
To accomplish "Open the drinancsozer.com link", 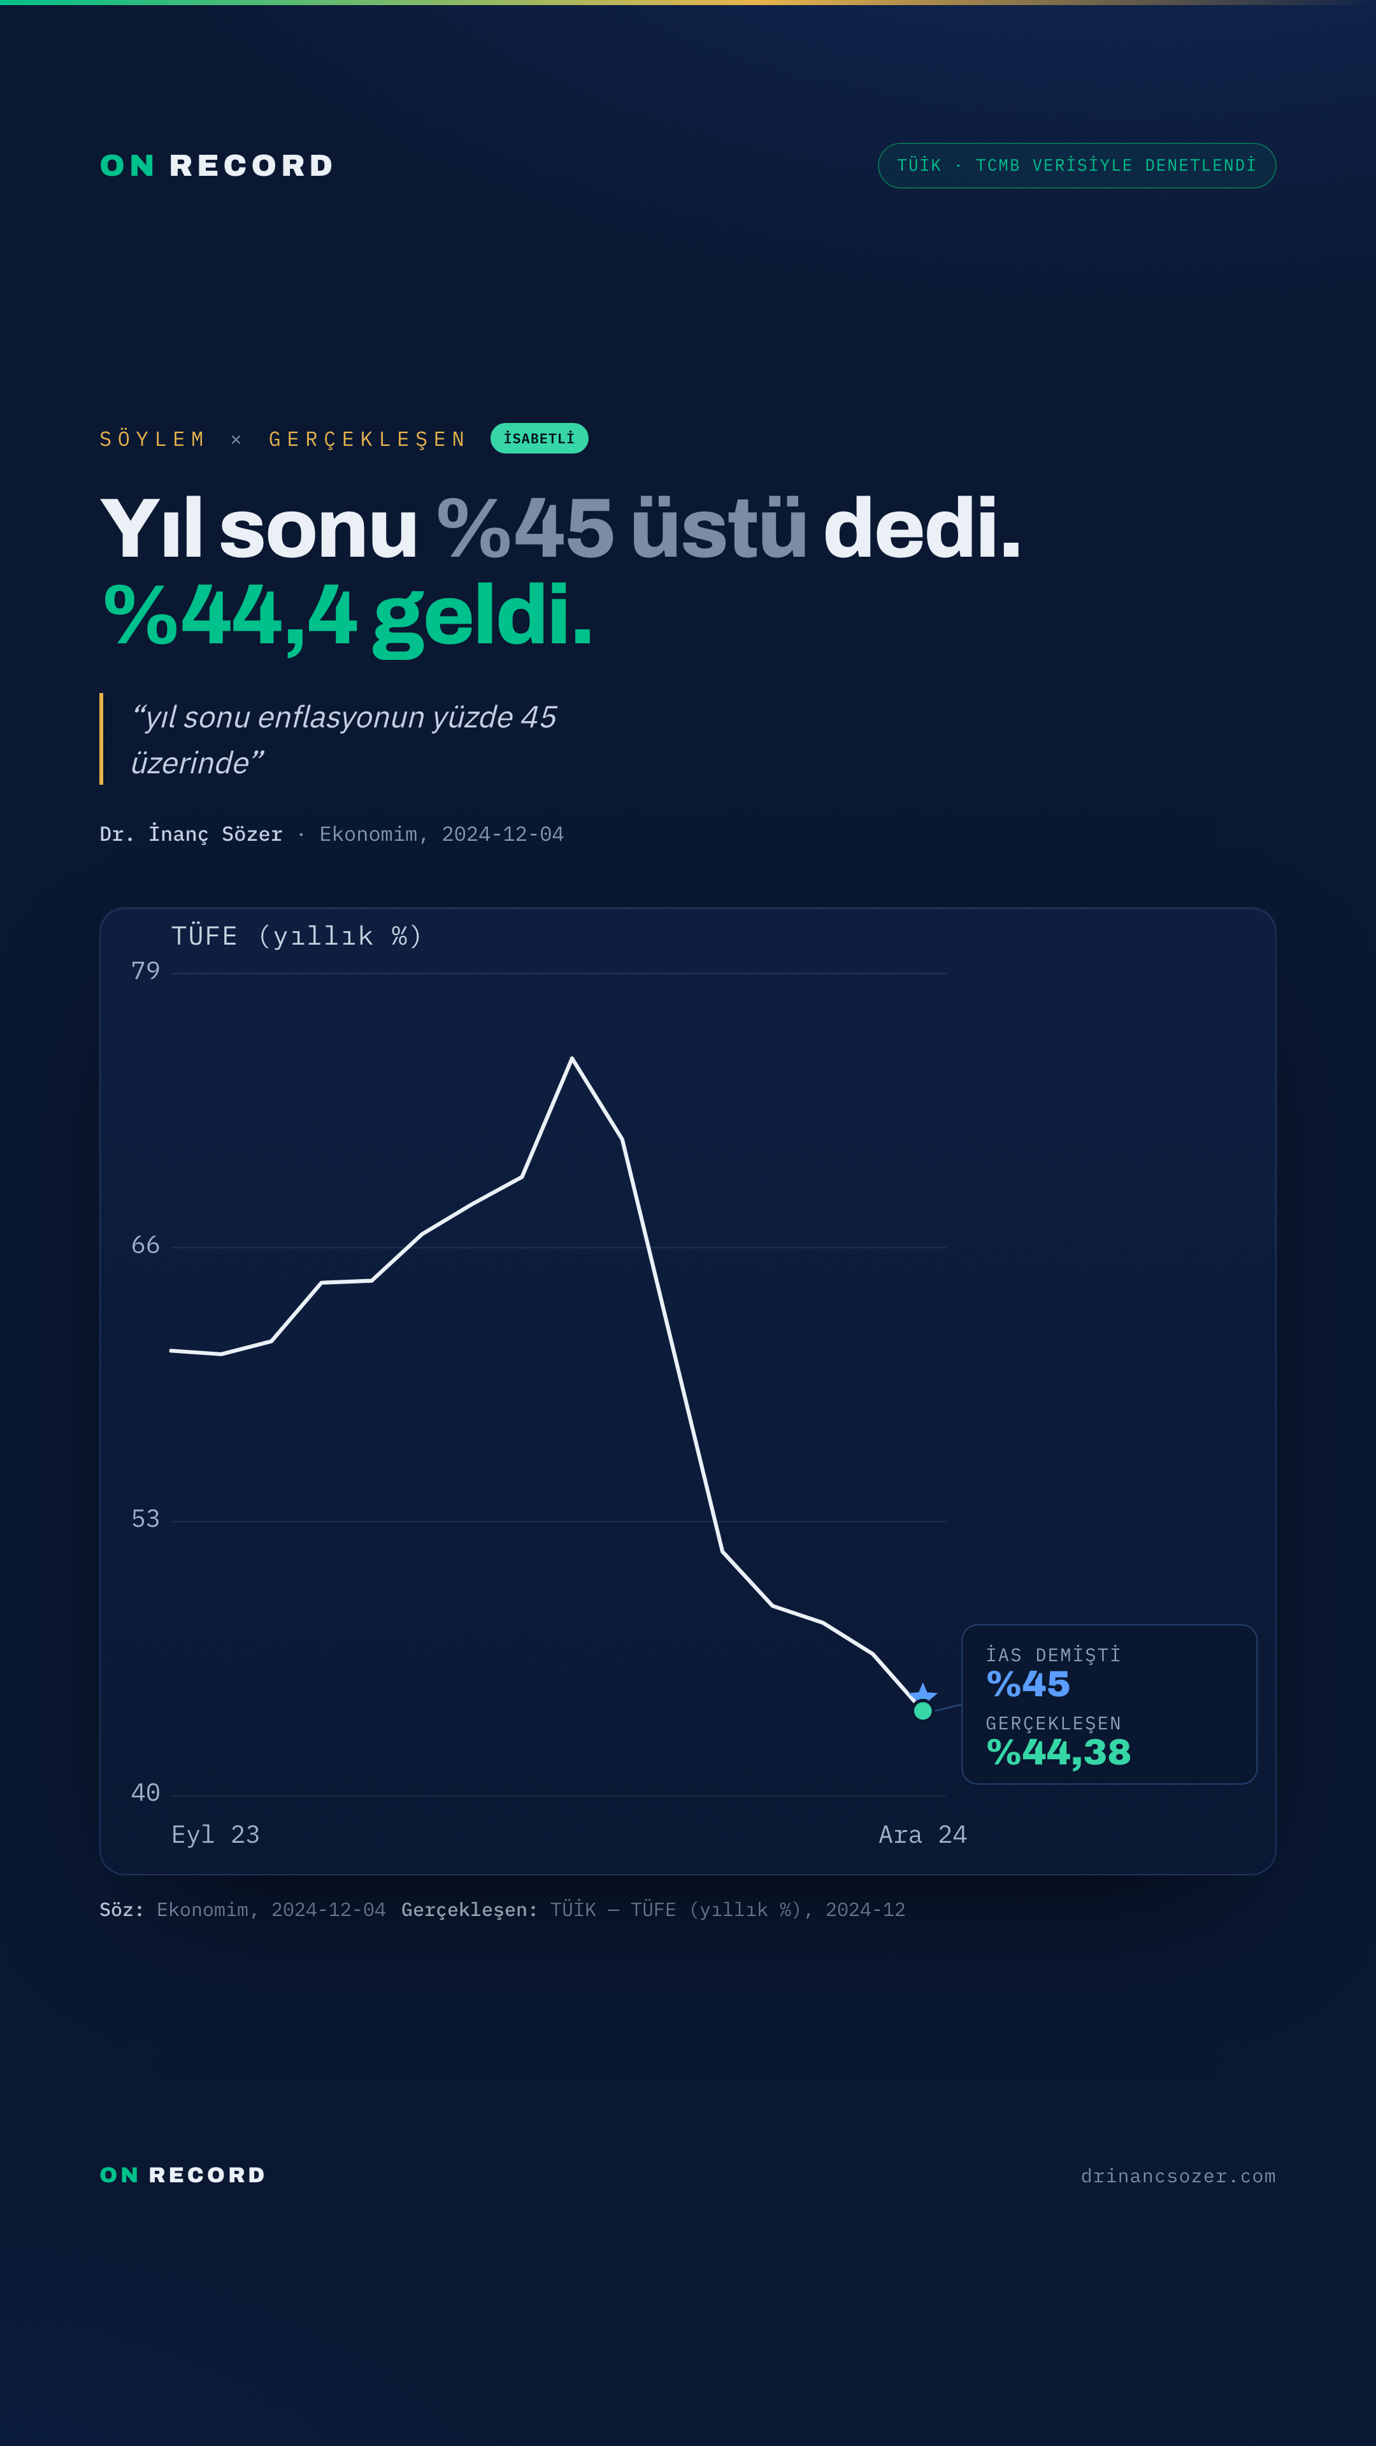I will 1177,2175.
